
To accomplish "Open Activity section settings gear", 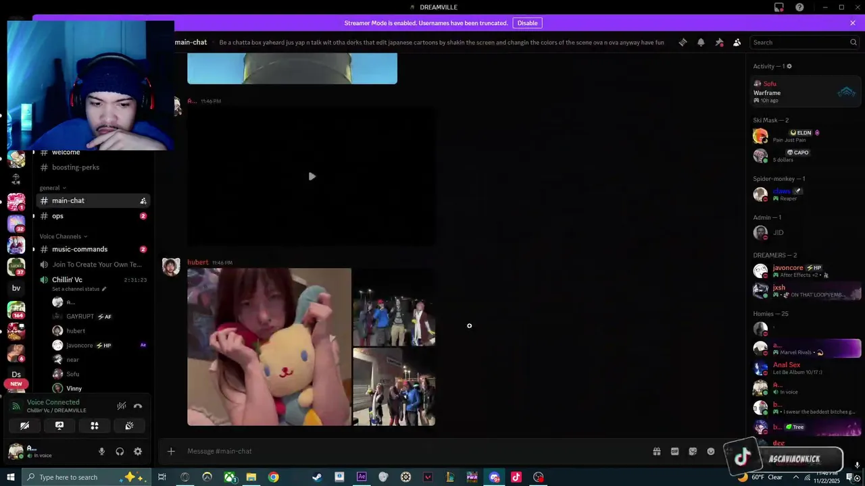I will [789, 66].
